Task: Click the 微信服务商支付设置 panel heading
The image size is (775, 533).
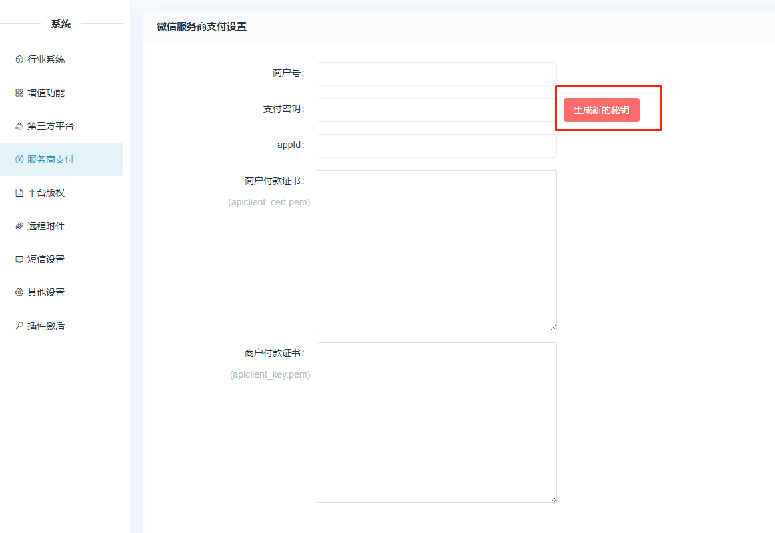Action: (201, 27)
